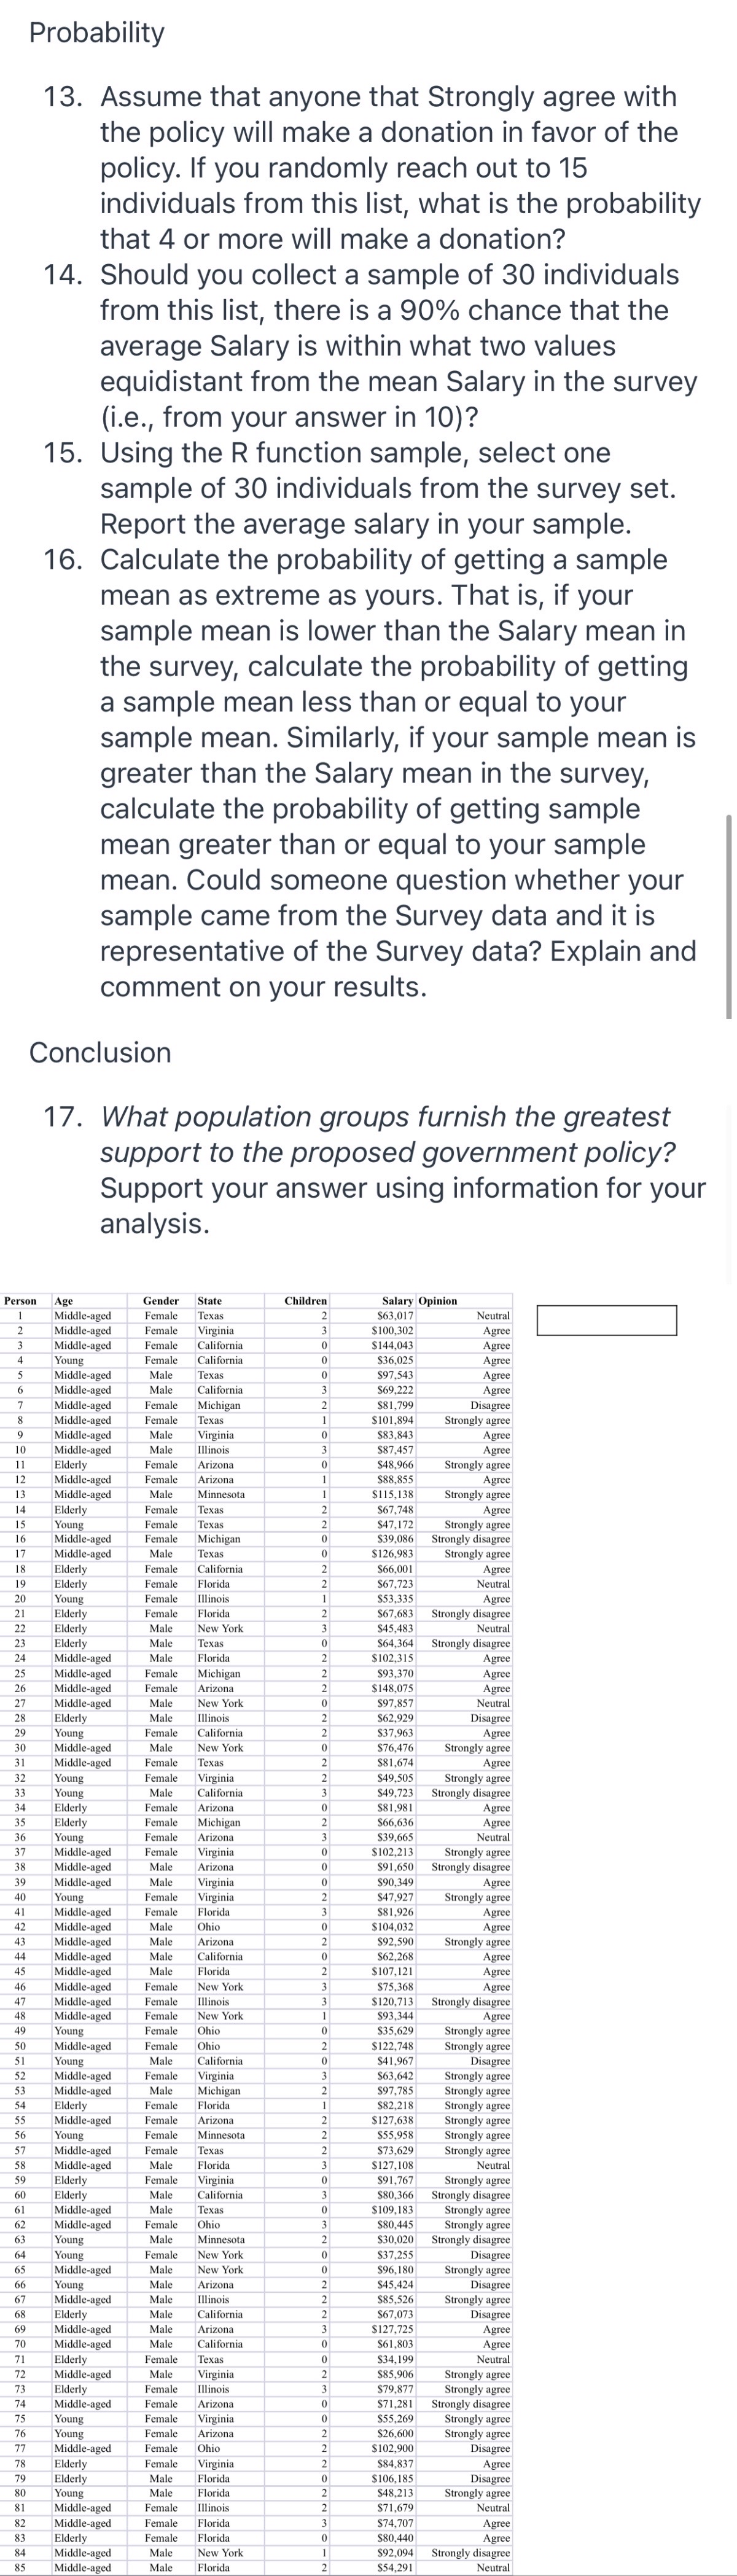Click the $144,043 salary cell

tap(392, 1345)
